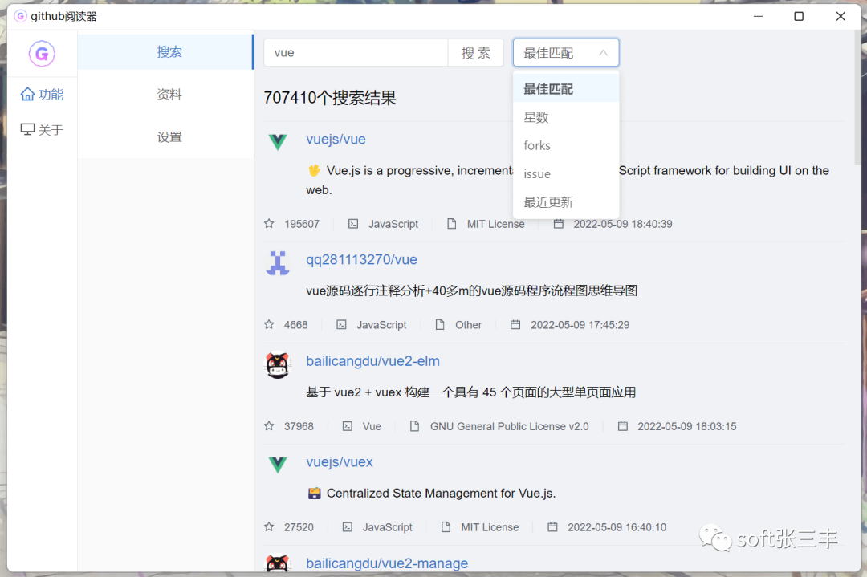Click the bailicangdu/vue2-elm avatar
867x577 pixels.
(x=278, y=365)
